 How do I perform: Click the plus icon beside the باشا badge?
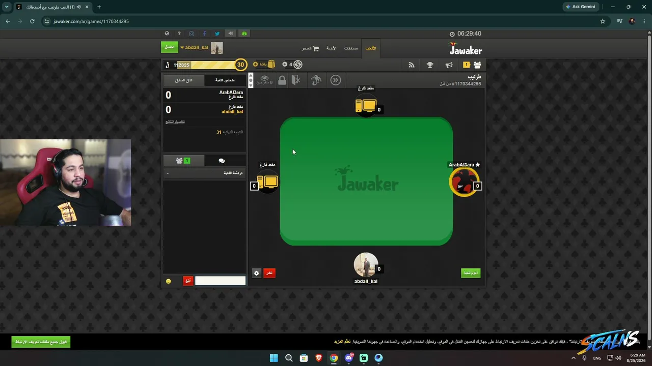(255, 65)
